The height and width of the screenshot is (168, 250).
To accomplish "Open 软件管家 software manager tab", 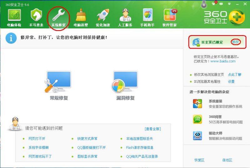I will point(169,18).
